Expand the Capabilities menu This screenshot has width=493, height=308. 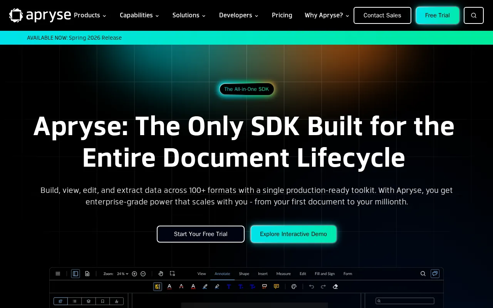pos(139,15)
